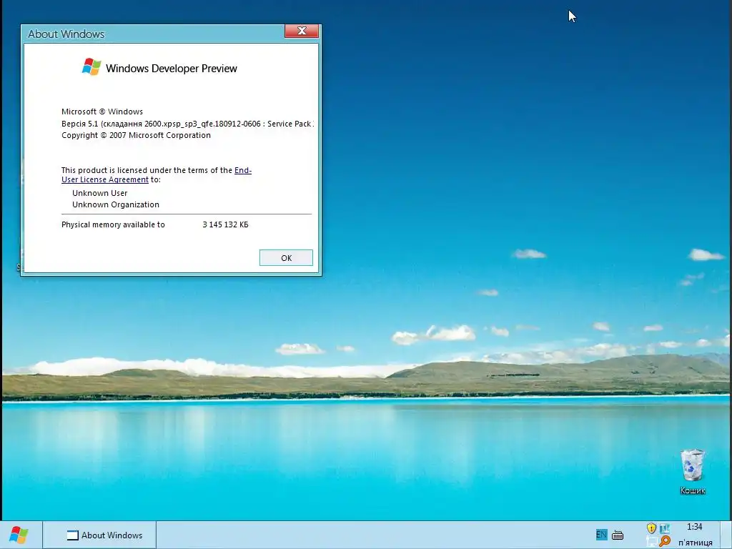Click the 'Windows Developer Preview' heading
Image resolution: width=732 pixels, height=549 pixels.
click(x=172, y=69)
